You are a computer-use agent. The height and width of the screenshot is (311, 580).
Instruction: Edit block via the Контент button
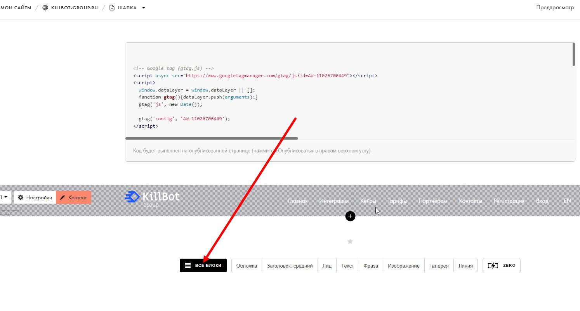coord(73,197)
